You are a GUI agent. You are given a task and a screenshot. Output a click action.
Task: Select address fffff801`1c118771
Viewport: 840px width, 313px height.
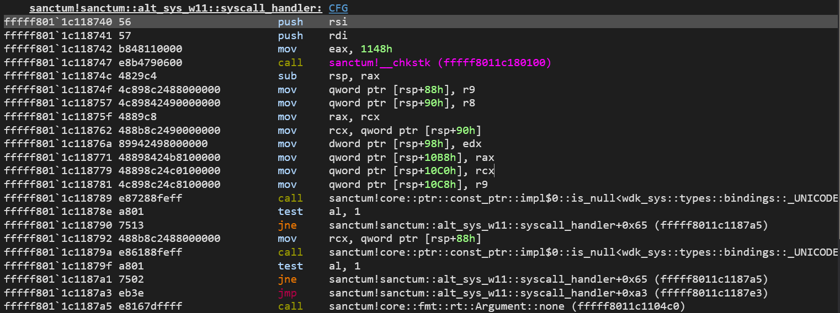point(59,158)
